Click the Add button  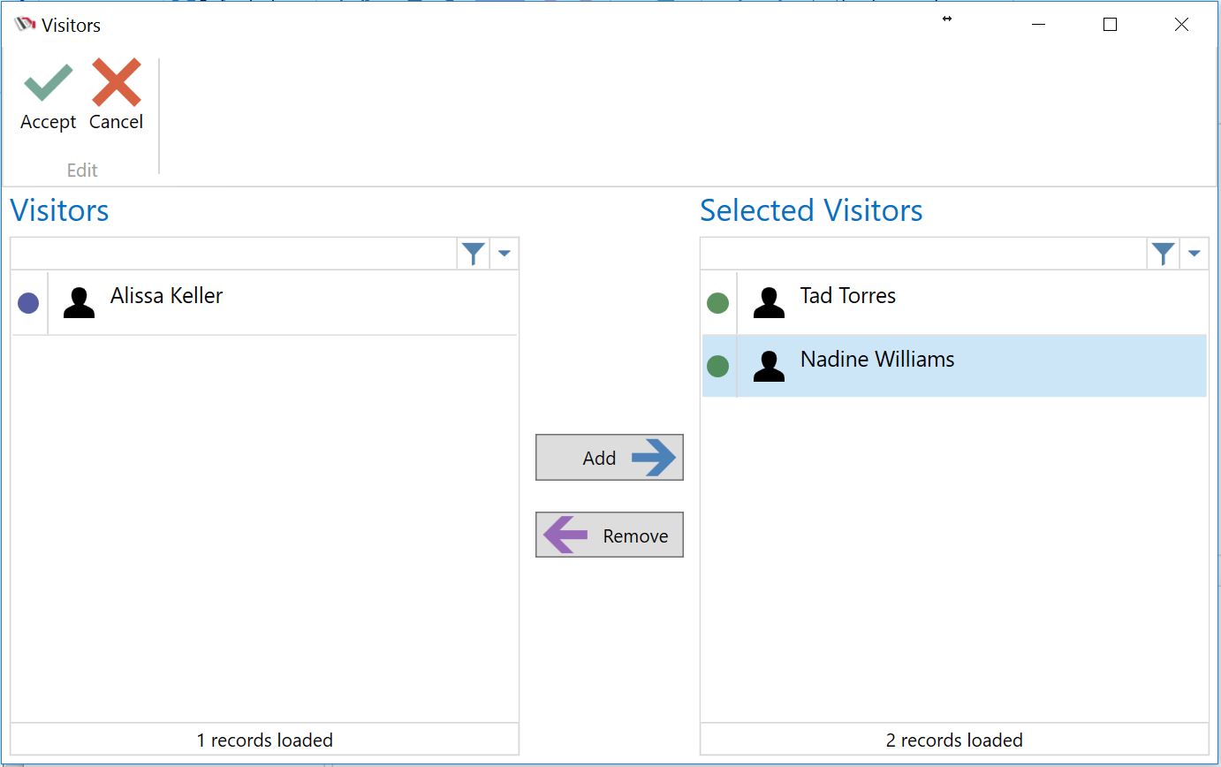coord(610,458)
